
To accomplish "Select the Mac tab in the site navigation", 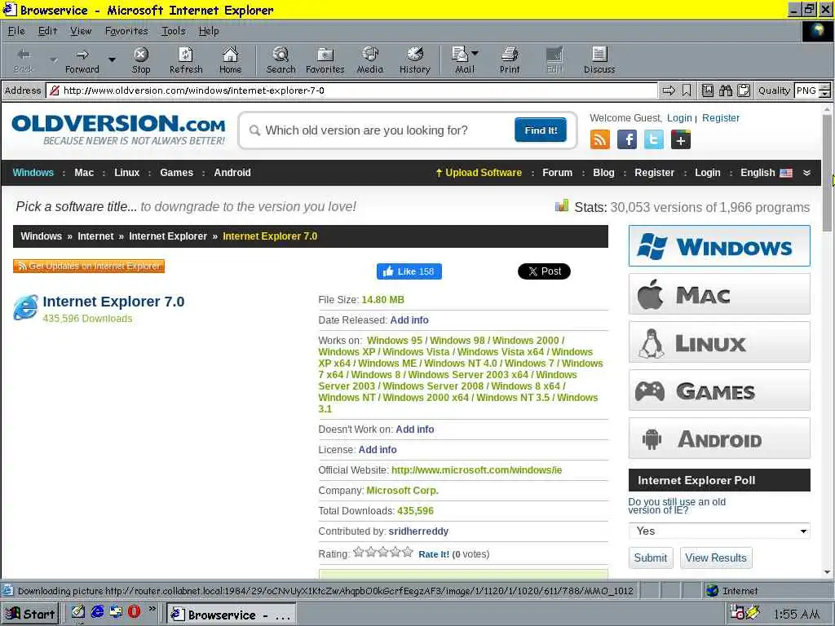I will coord(84,173).
